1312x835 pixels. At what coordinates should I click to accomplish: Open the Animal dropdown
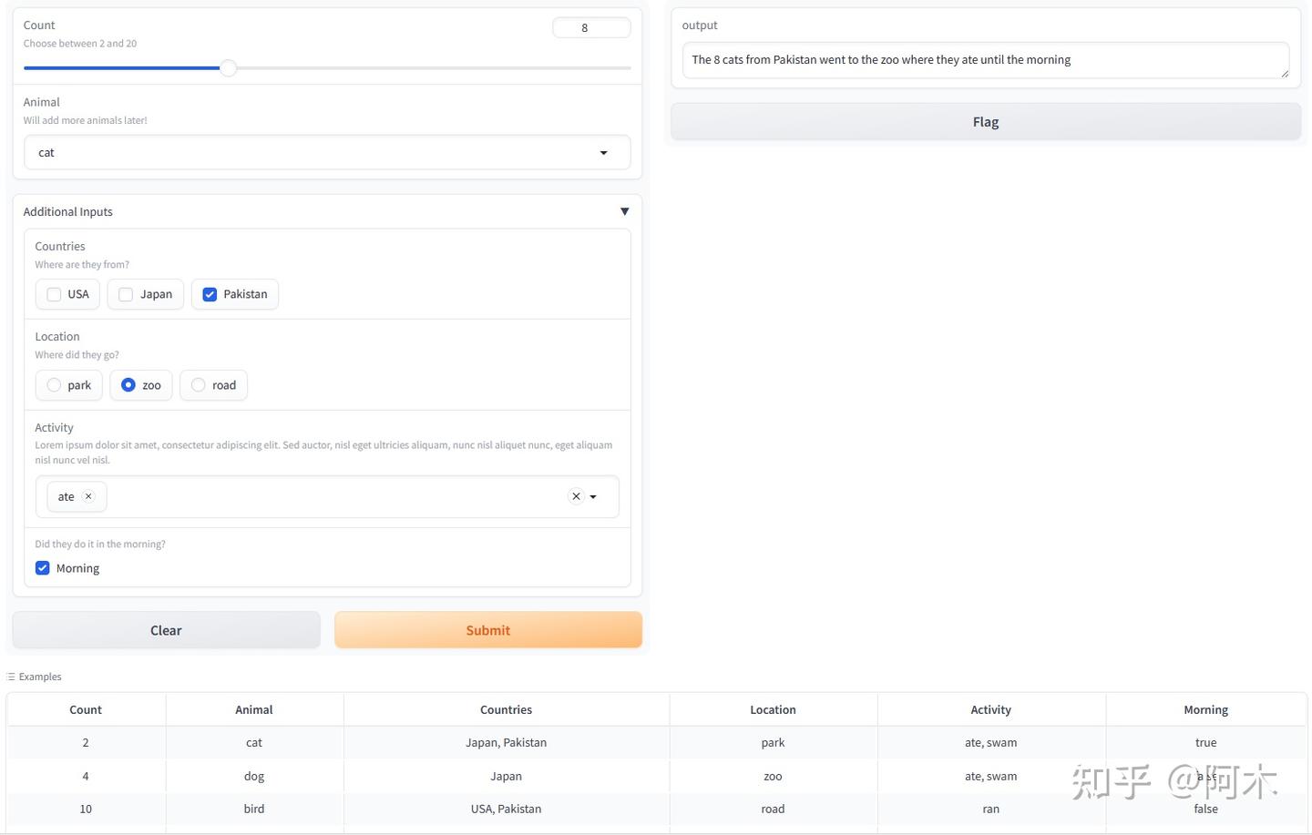603,153
